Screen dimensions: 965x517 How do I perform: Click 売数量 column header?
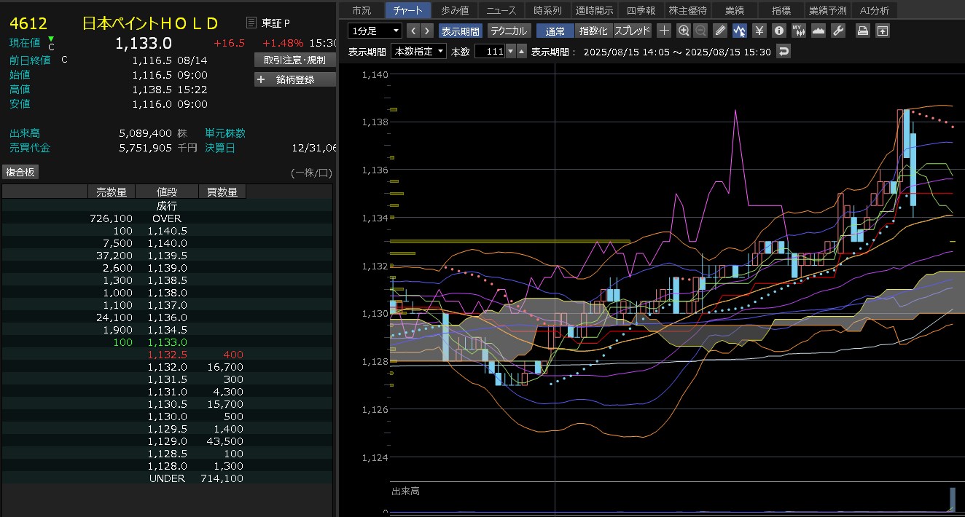click(x=112, y=192)
